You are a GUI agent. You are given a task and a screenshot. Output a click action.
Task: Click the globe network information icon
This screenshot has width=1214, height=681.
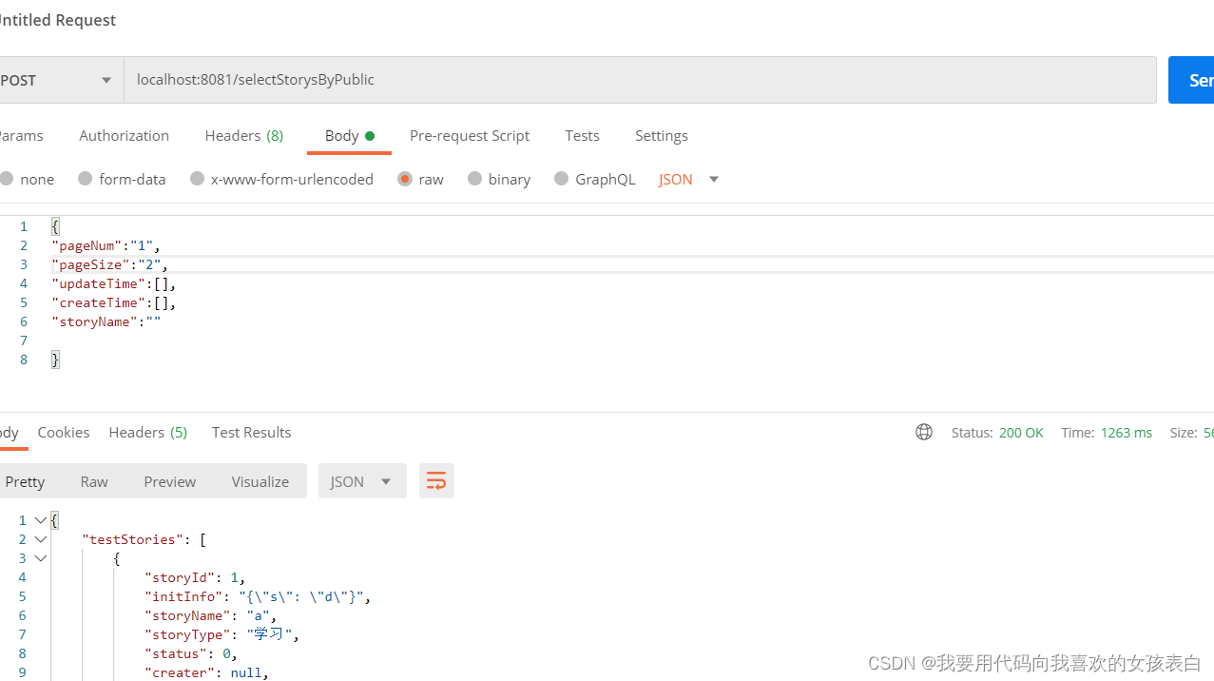pyautogui.click(x=923, y=432)
